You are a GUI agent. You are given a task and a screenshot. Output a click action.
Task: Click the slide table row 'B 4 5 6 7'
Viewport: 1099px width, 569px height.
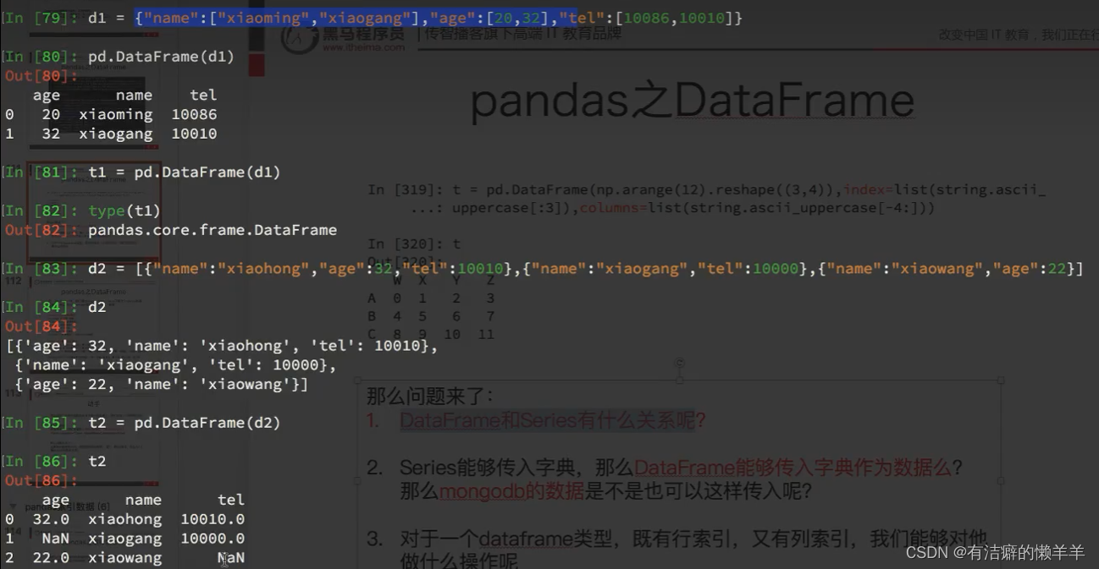[x=431, y=316]
